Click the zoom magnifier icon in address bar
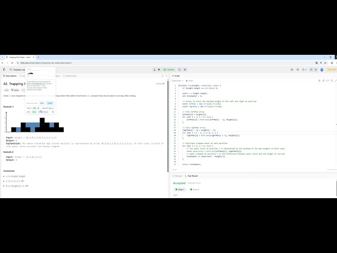Viewport: 337px width, 253px height. (x=321, y=63)
